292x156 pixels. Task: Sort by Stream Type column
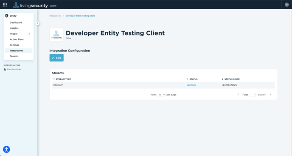coord(62,79)
